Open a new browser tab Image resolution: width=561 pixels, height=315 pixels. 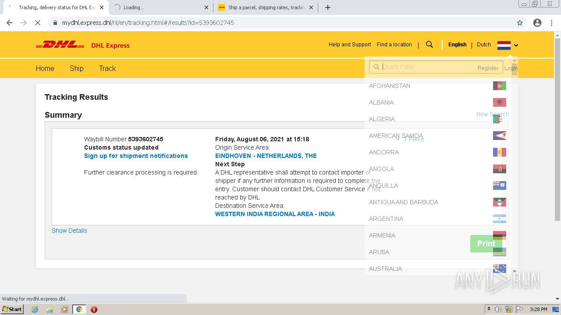pos(328,7)
